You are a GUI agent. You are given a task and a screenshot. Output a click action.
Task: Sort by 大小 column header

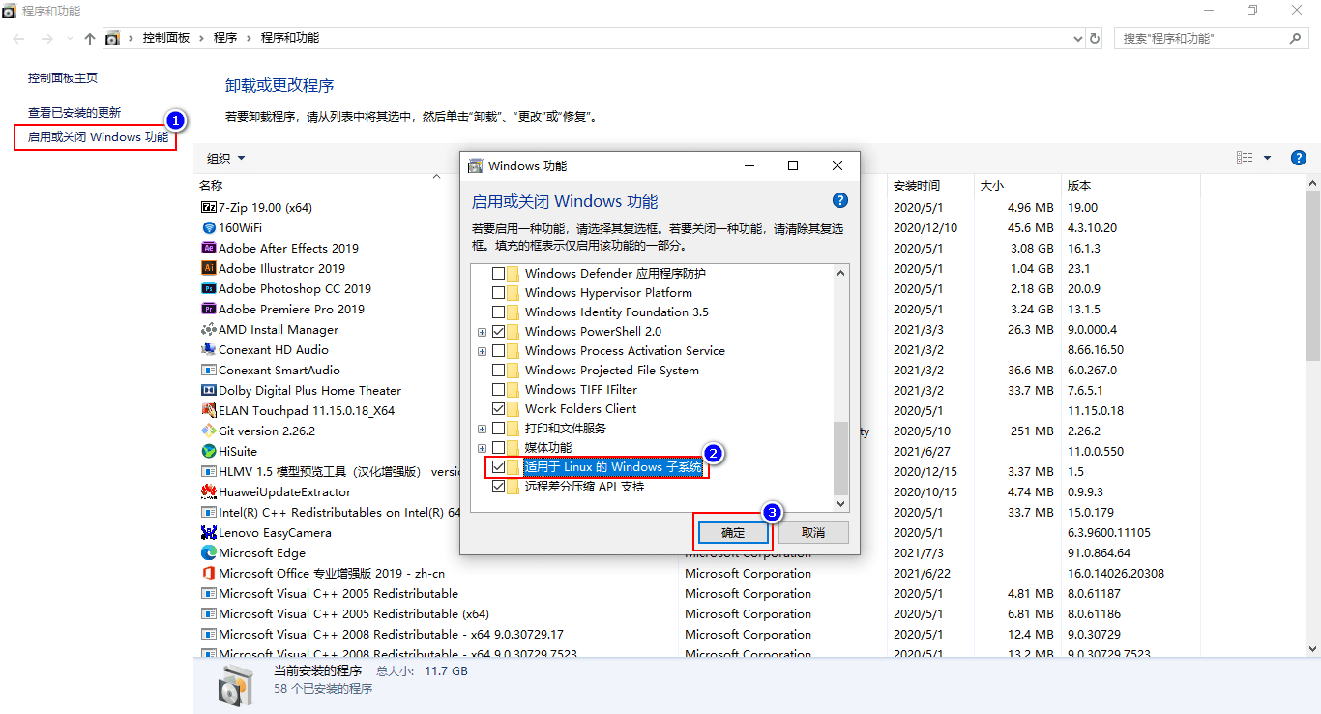pyautogui.click(x=992, y=185)
